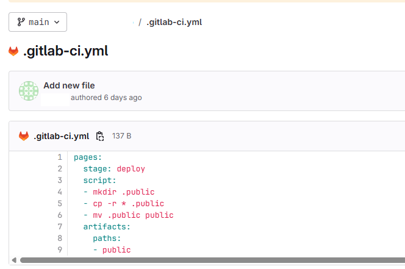Viewport: 405px width, 269px height.
Task: Click line number 6
Action: click(60, 215)
